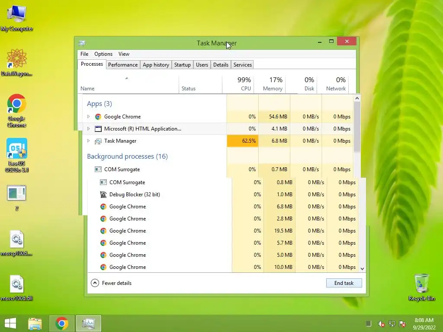Select the EaseUS OS2Go 3.1 desktop icon
The height and width of the screenshot is (332, 443).
[17, 155]
